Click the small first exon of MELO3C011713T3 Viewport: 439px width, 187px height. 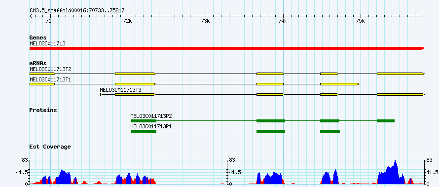101,95
